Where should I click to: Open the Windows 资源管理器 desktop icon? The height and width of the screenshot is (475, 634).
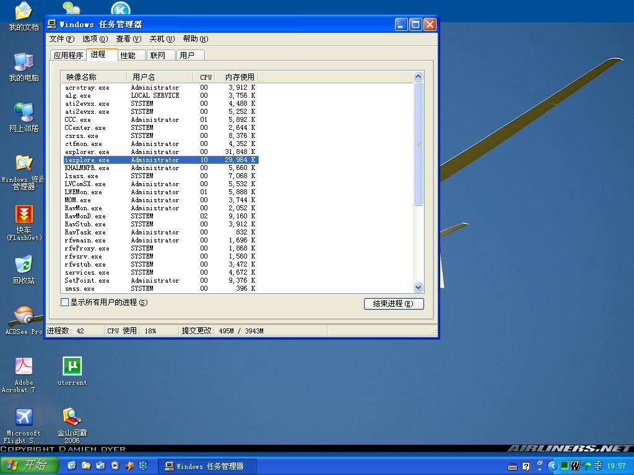point(24,172)
